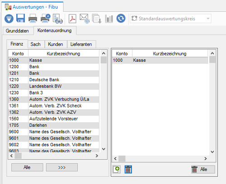Export as PDF icon

(72, 18)
